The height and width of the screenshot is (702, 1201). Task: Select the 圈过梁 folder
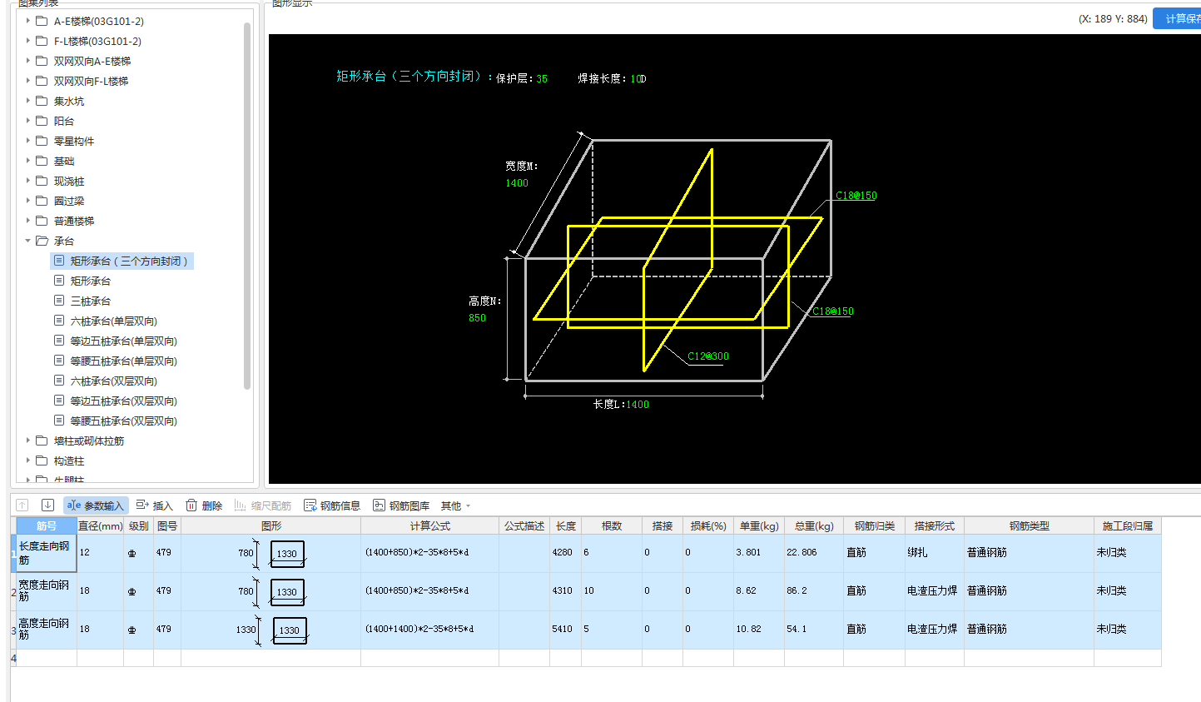69,201
